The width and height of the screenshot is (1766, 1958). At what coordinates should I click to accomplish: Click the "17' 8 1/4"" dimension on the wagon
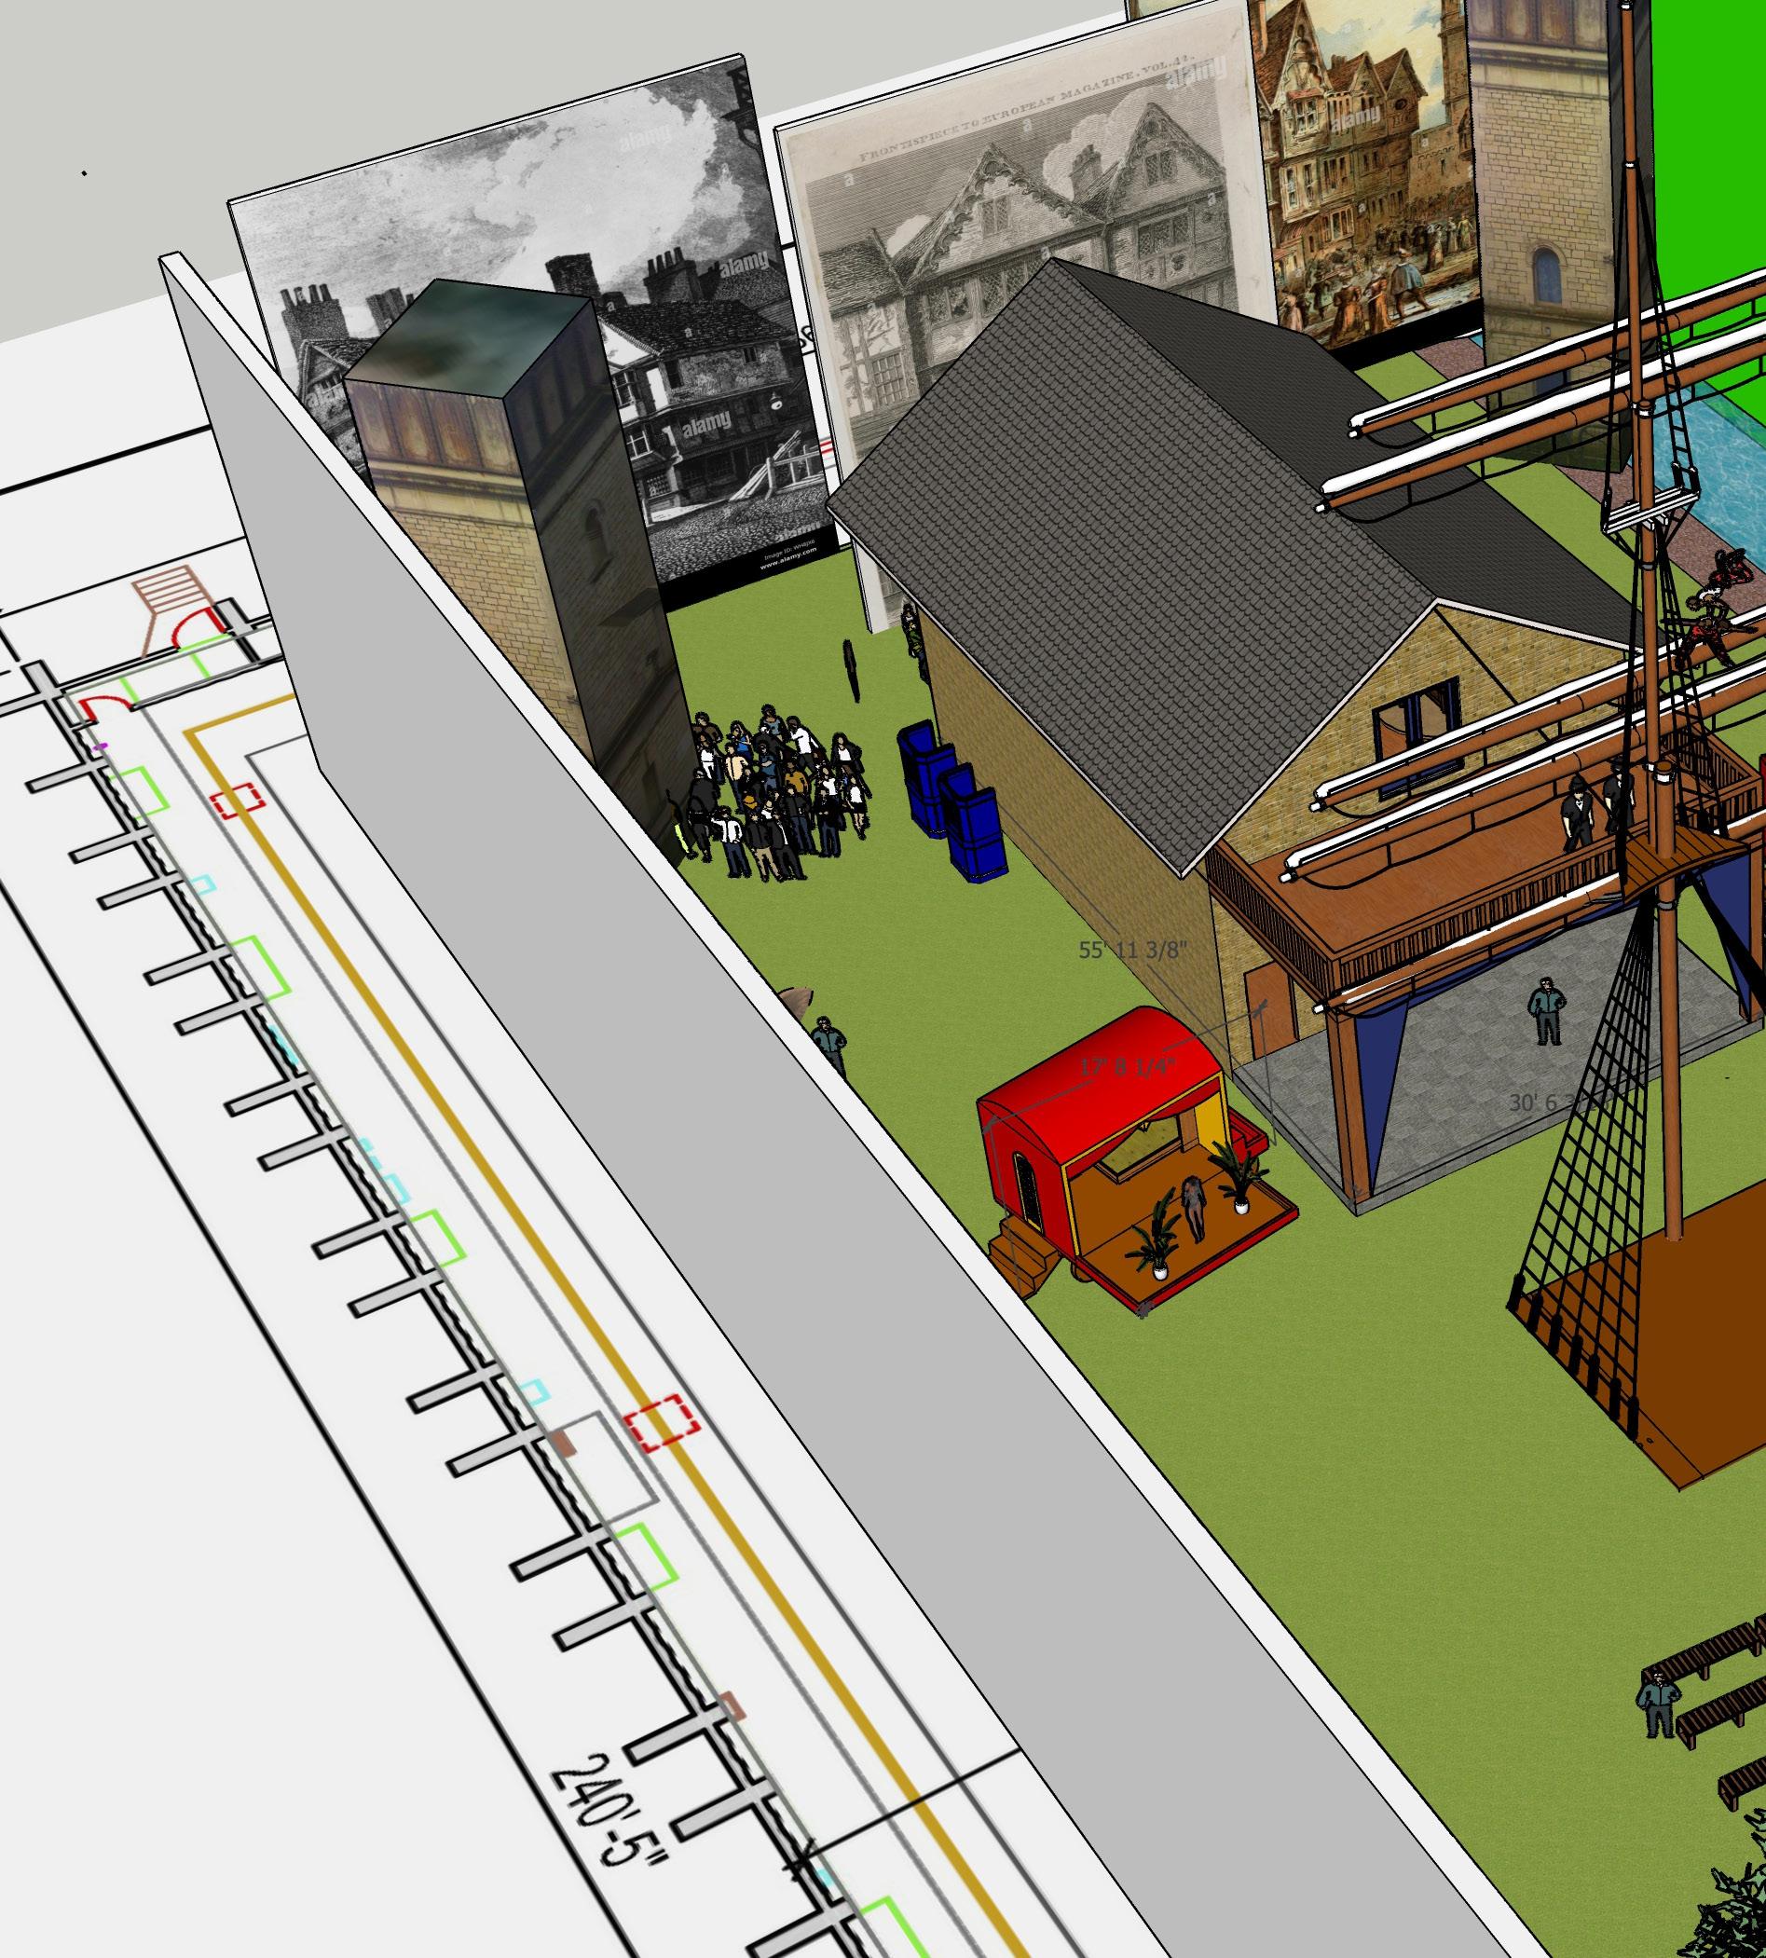click(1127, 1068)
